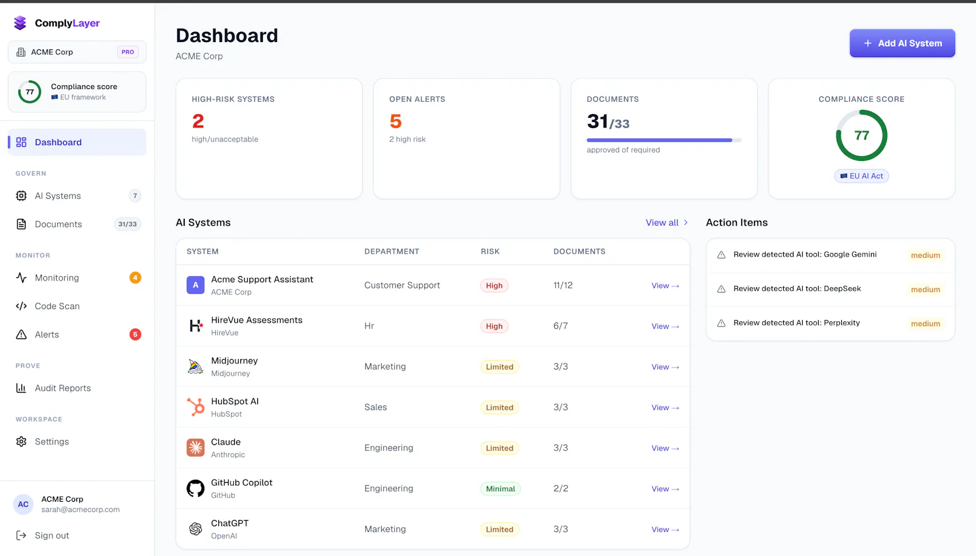Click the Monitoring pulse icon
Viewport: 976px width, 556px height.
[x=21, y=277]
